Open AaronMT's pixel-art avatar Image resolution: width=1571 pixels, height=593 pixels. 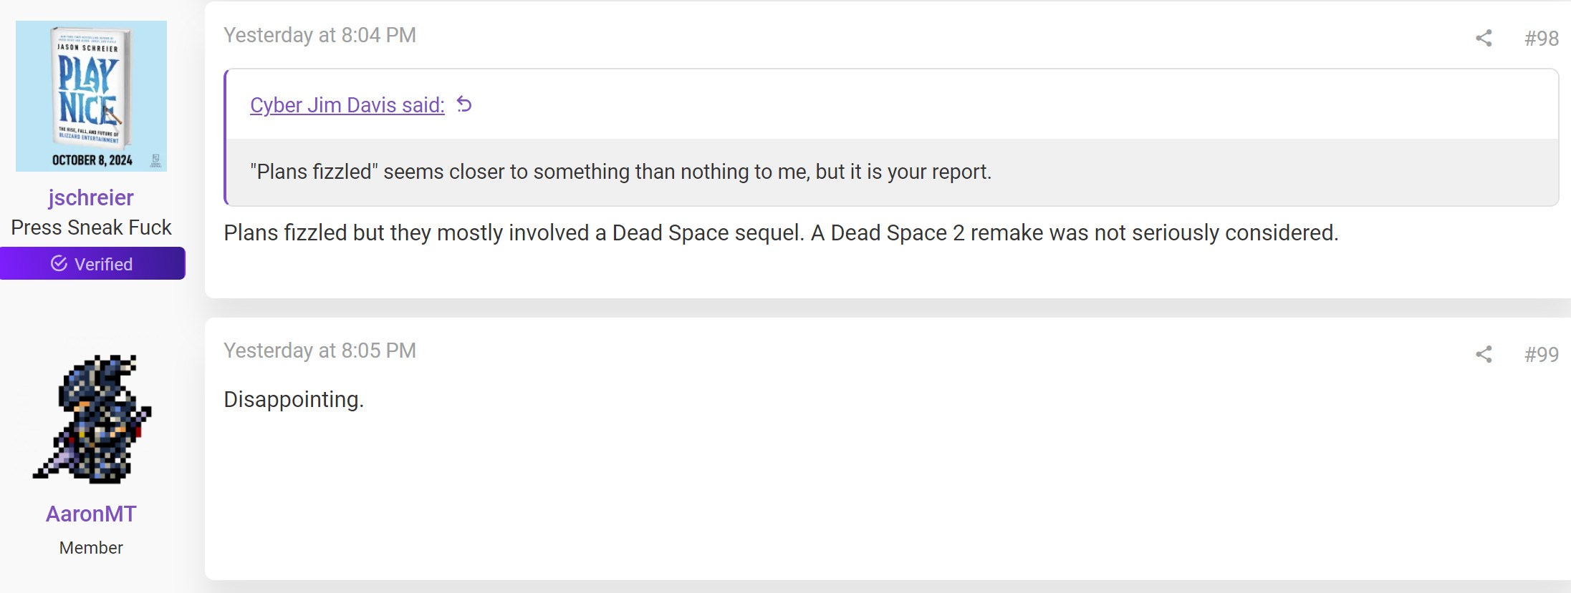[92, 418]
